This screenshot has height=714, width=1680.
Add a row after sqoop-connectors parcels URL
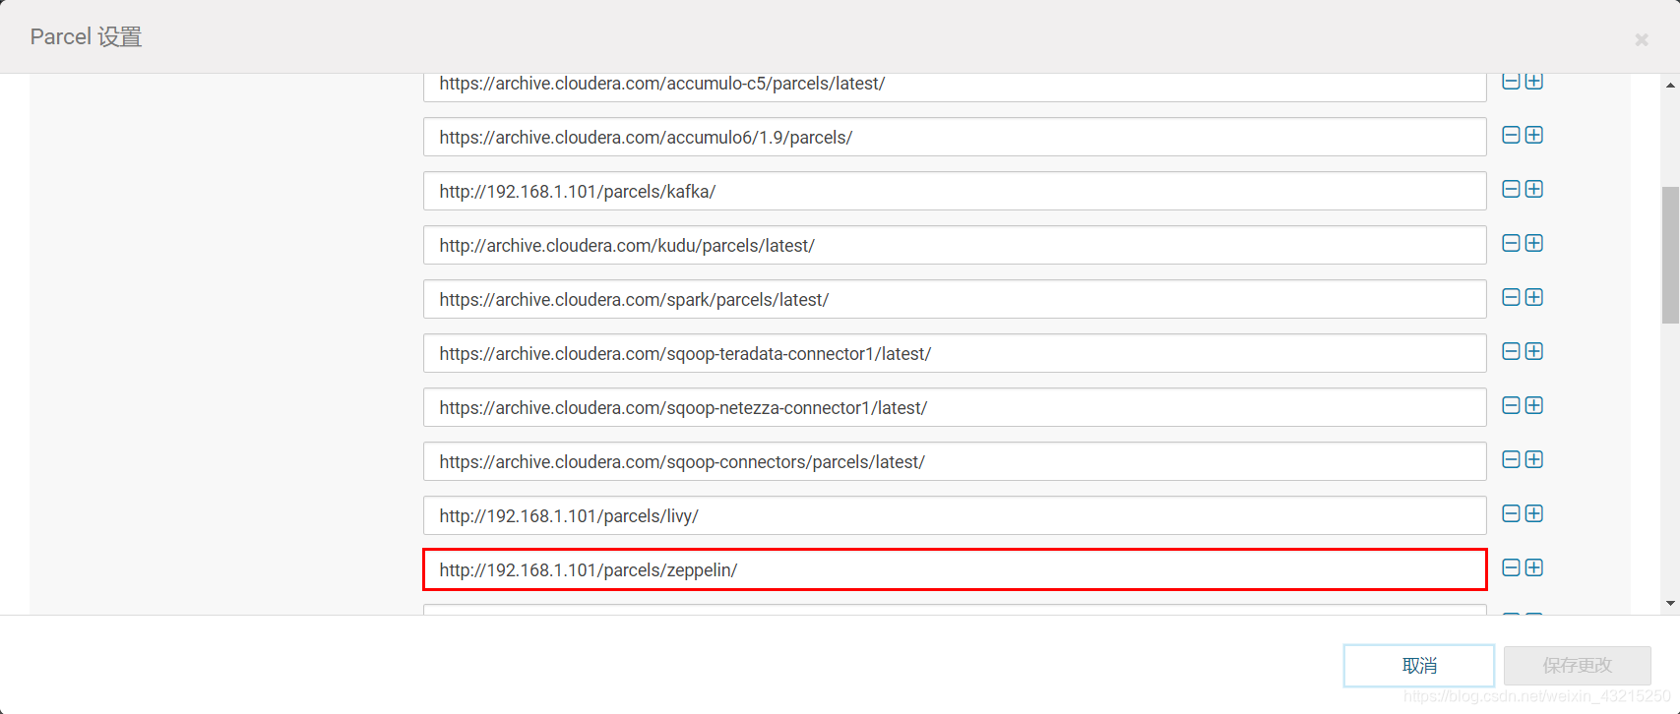pos(1533,459)
